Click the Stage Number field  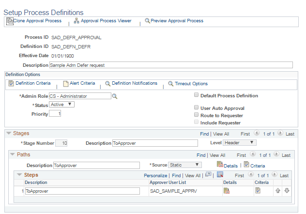pos(61,143)
